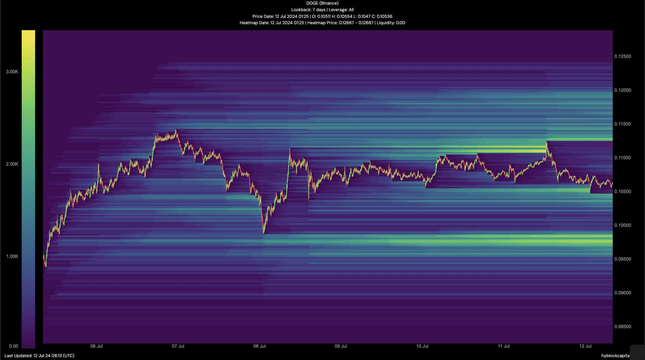The height and width of the screenshot is (360, 645).
Task: Click the Last Updated timestamp text
Action: (39, 356)
